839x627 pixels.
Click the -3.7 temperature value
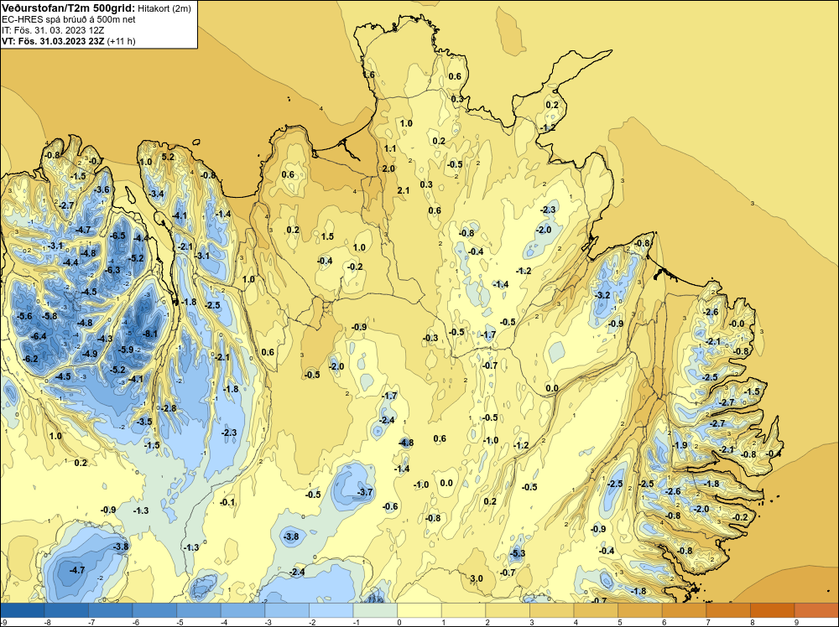365,492
